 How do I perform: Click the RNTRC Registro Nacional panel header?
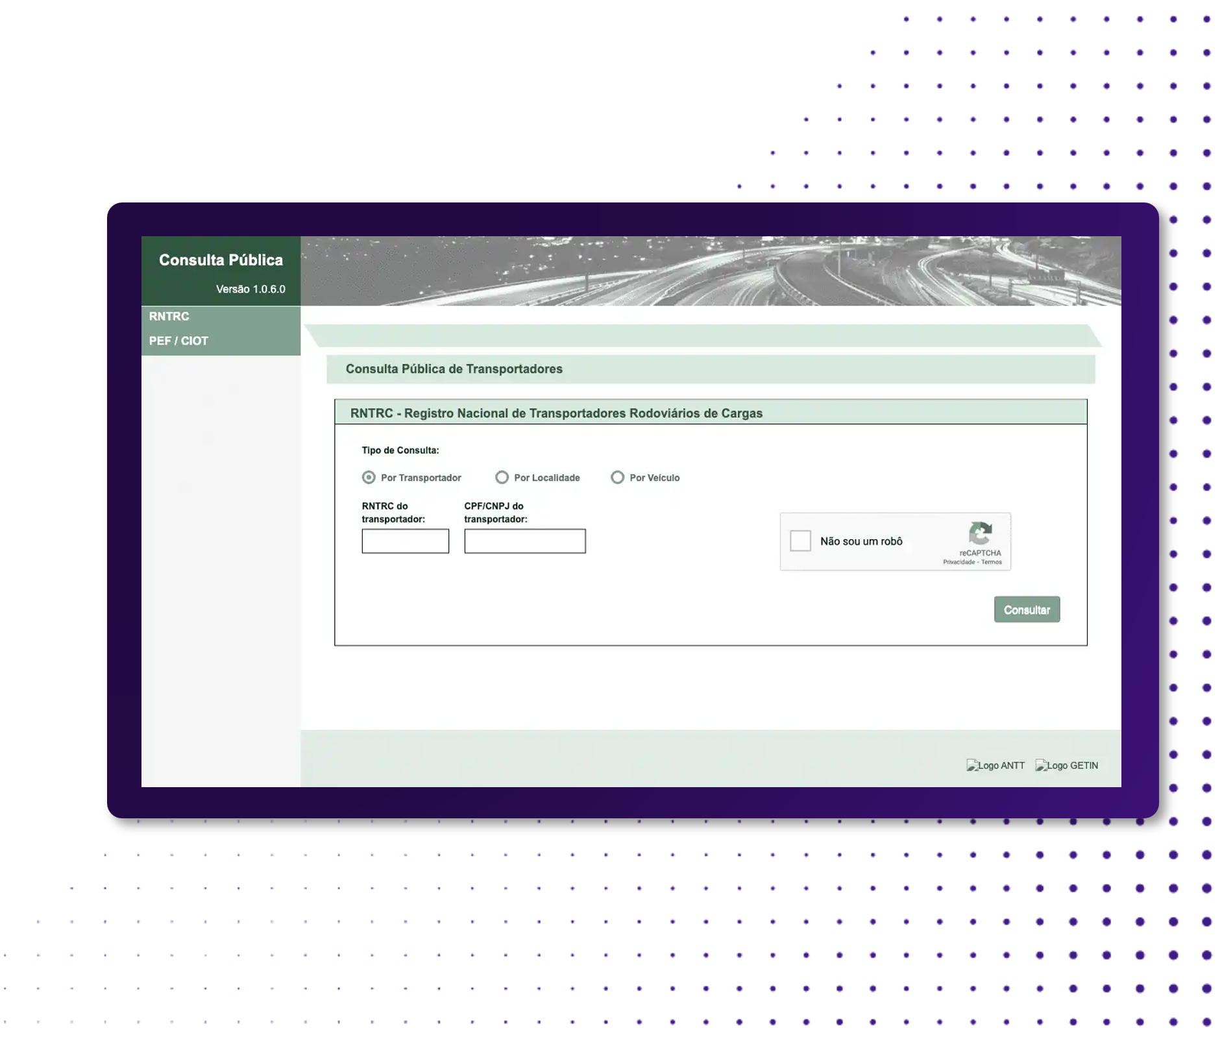[x=711, y=413]
